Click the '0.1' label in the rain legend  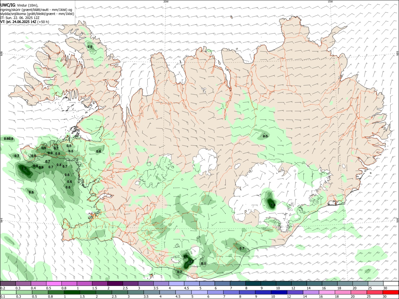pyautogui.click(x=3, y=297)
